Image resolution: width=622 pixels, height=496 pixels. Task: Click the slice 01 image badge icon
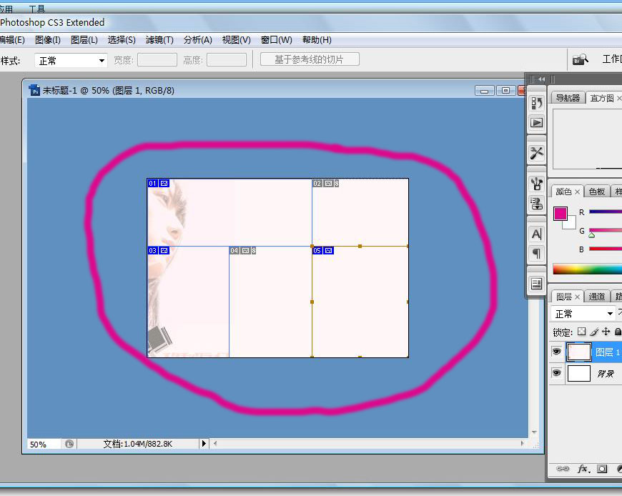point(164,183)
